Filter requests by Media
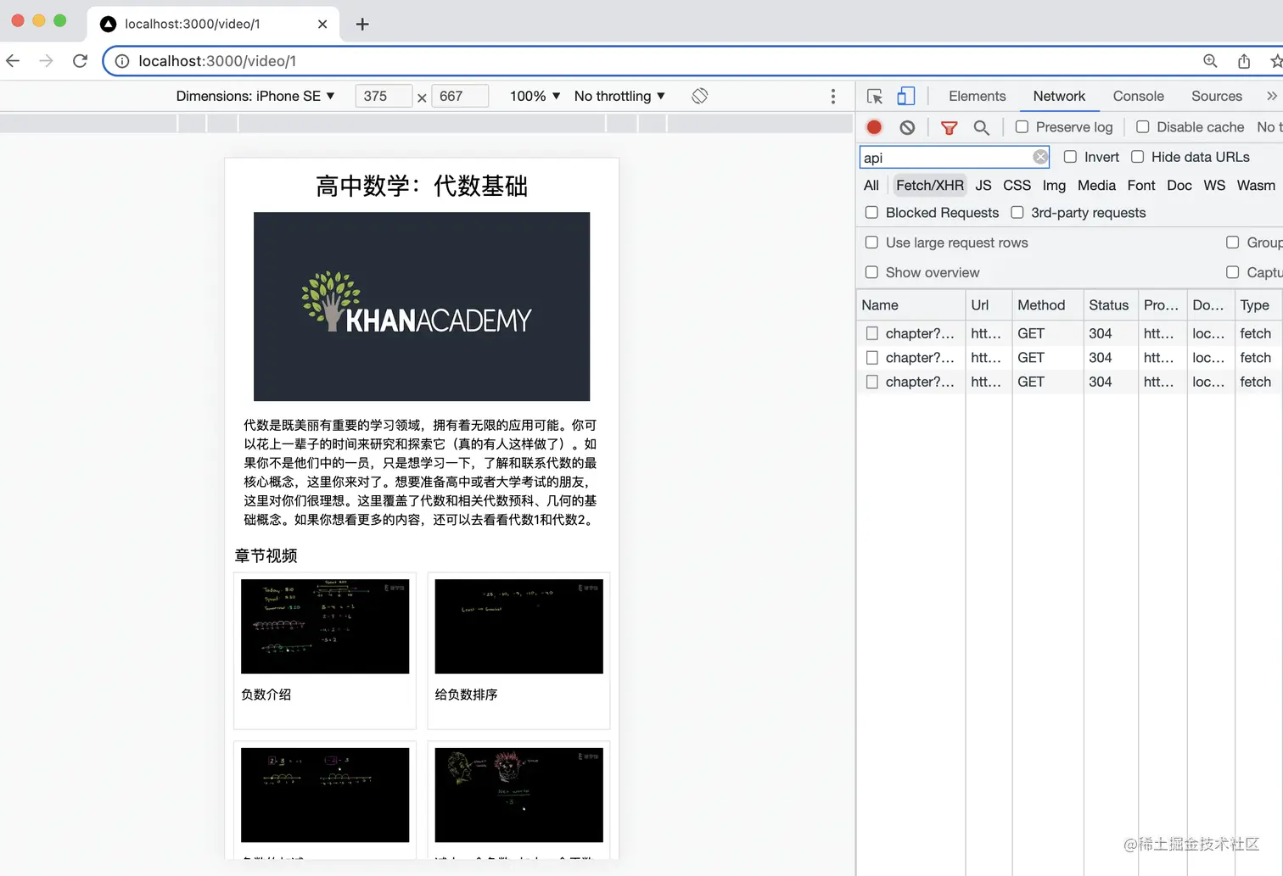The image size is (1283, 876). pos(1096,185)
